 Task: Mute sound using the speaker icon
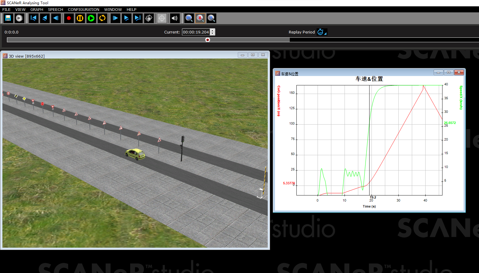[175, 18]
